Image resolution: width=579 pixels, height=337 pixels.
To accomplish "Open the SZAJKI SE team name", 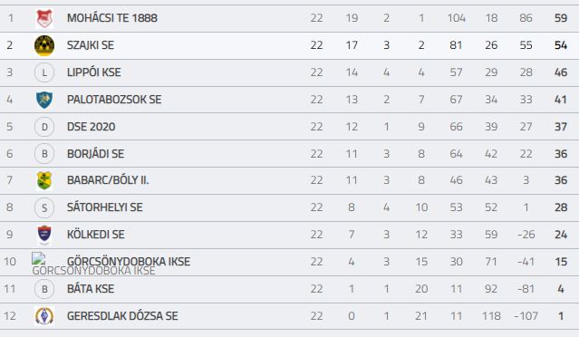I will point(91,45).
